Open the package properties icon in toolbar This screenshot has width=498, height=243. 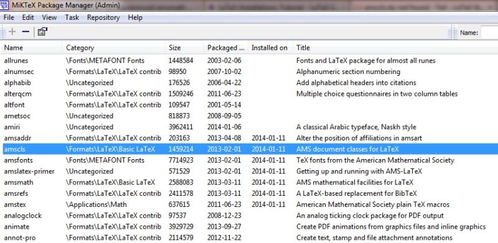pos(42,32)
